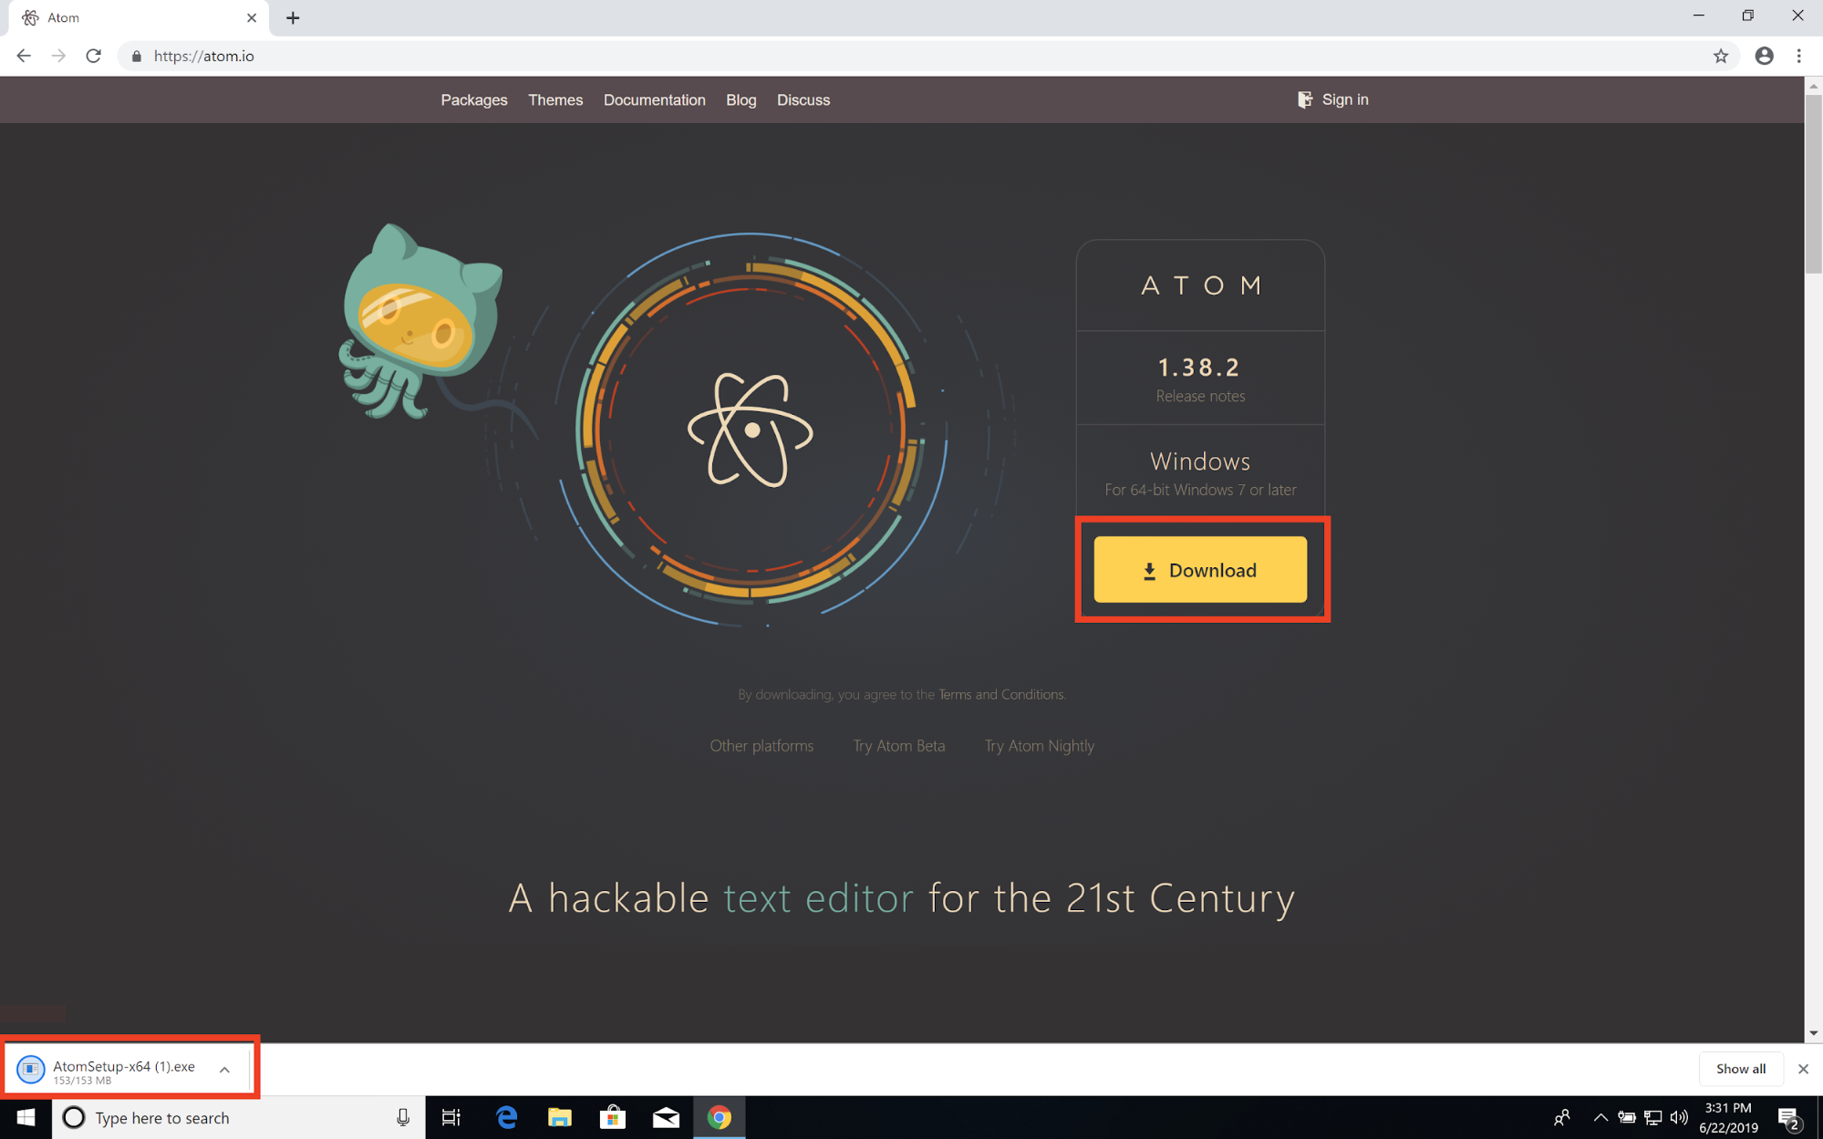Viewport: 1823px width, 1139px height.
Task: Click the Chrome profile avatar icon
Action: pos(1764,56)
